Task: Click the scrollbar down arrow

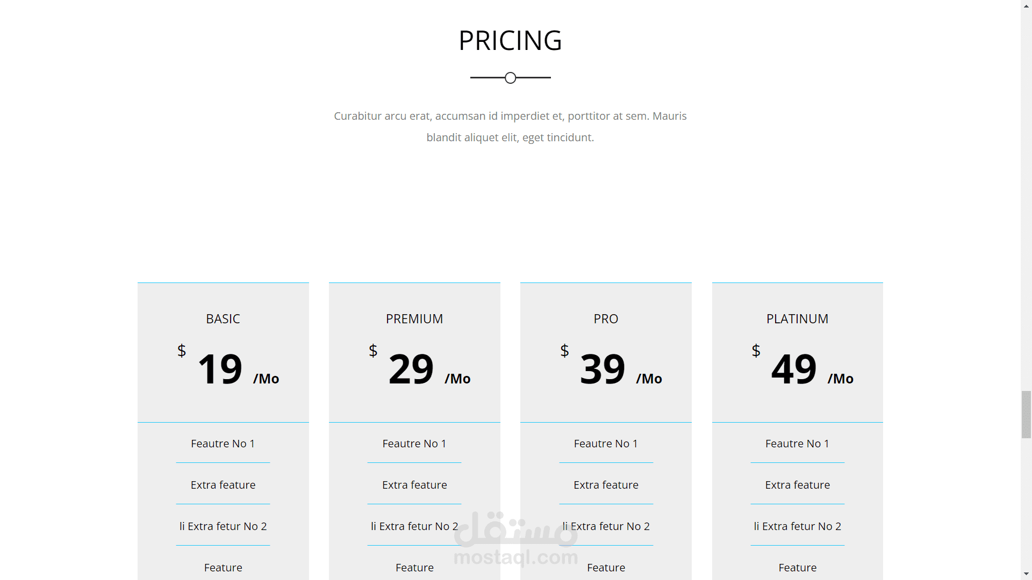Action: (1026, 574)
